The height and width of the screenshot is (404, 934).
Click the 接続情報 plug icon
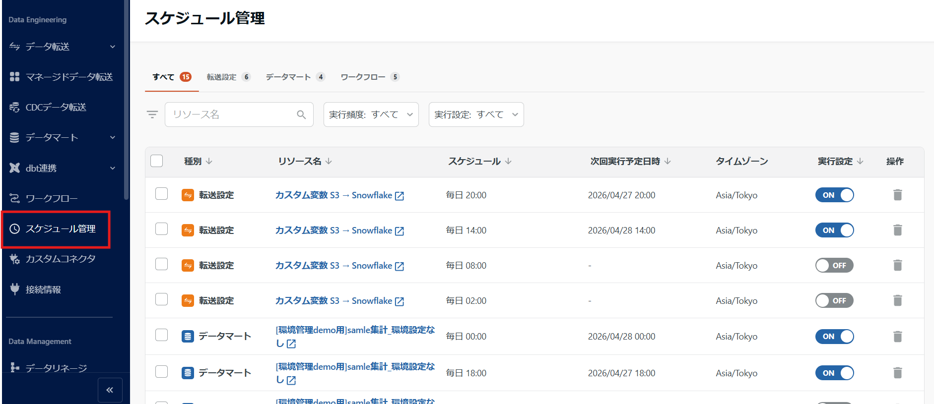click(x=15, y=289)
